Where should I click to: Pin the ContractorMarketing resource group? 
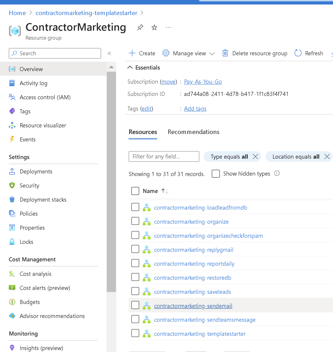tap(140, 28)
